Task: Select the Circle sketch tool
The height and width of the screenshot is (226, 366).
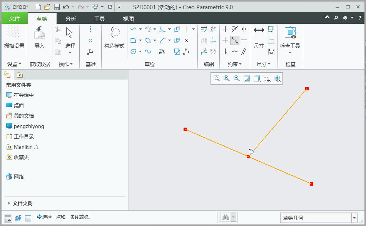Action: [133, 52]
